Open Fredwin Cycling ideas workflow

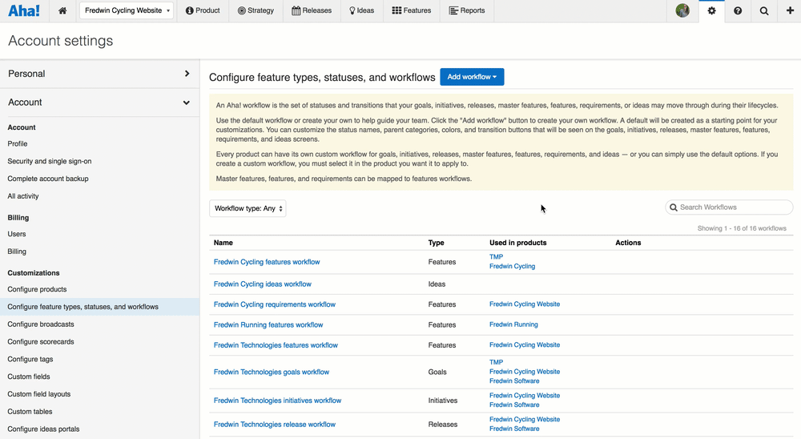tap(262, 284)
